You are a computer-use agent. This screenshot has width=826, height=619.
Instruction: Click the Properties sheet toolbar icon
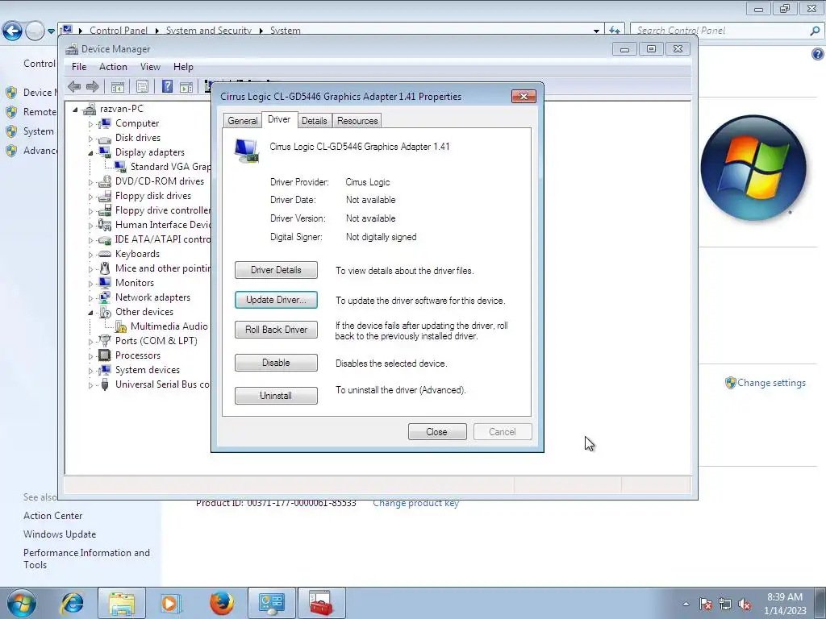click(142, 86)
